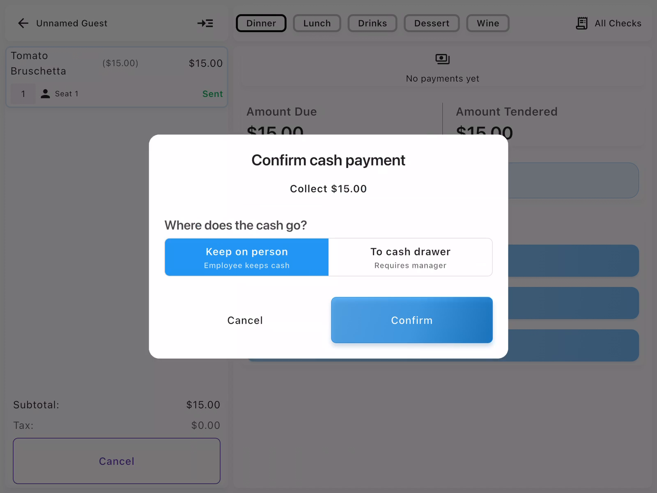Switch to the Dinner menu tab
Screen dimensions: 657x493
coord(261,23)
